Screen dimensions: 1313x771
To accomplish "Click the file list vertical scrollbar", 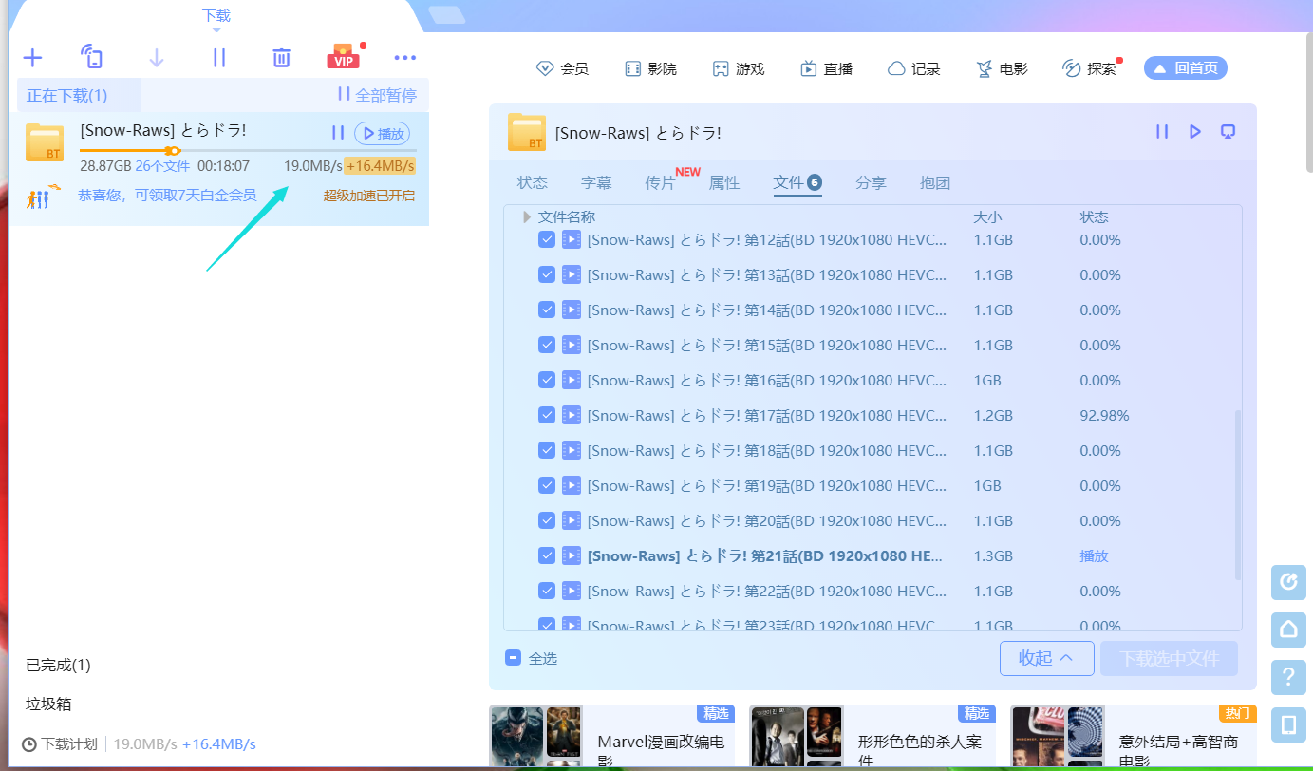I will [x=1237, y=494].
